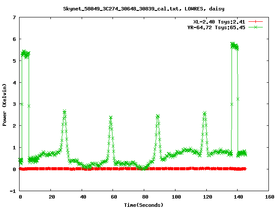Click the green peak near 118 seconds
Screen dimensions: 278x209
205,113
